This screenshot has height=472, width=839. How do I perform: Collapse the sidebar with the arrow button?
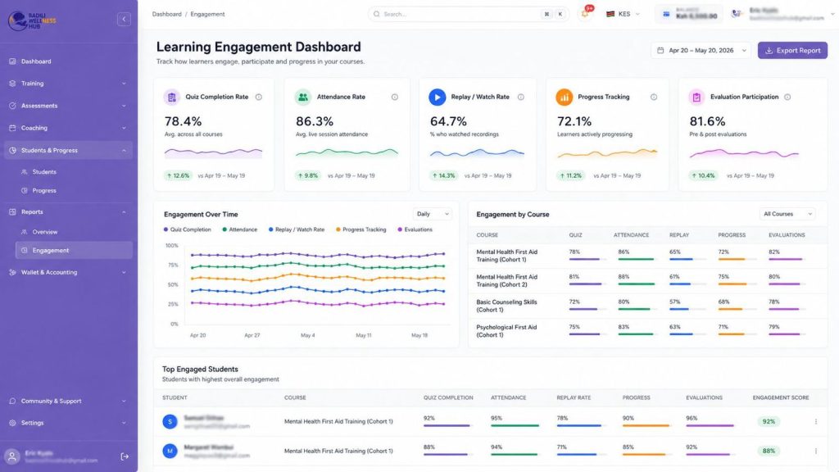click(x=124, y=20)
